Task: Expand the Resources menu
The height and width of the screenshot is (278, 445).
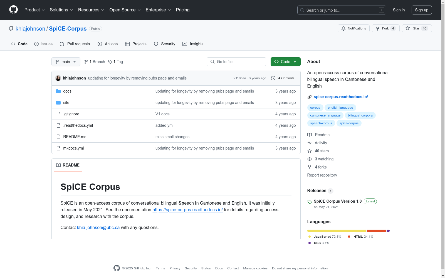Action: [91, 10]
